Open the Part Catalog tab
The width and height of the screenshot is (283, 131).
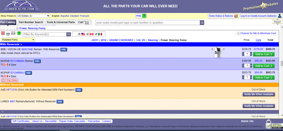(8, 22)
